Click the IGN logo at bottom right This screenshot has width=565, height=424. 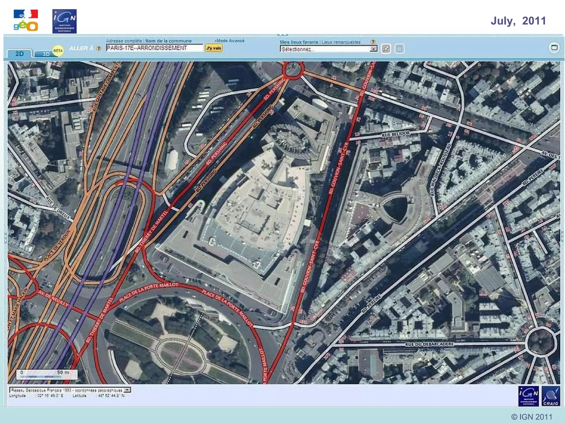tap(528, 396)
